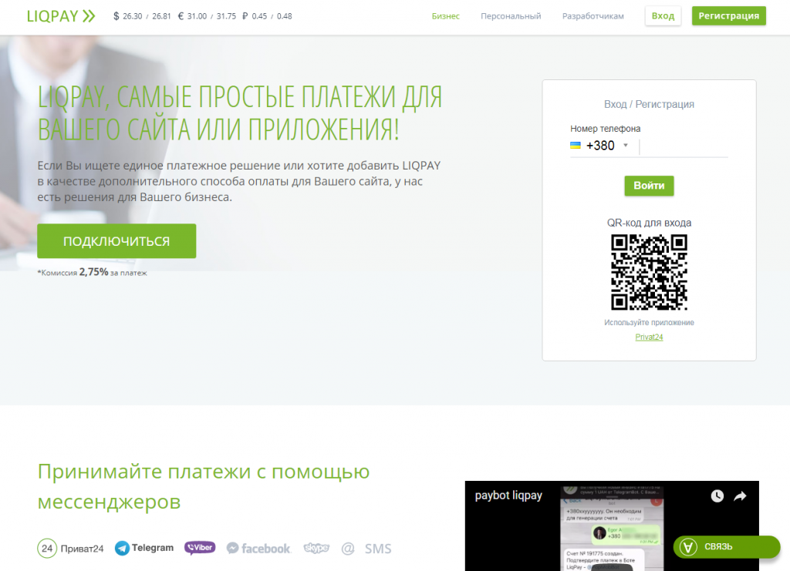Choose the email @ icon
The width and height of the screenshot is (790, 571).
click(x=348, y=549)
